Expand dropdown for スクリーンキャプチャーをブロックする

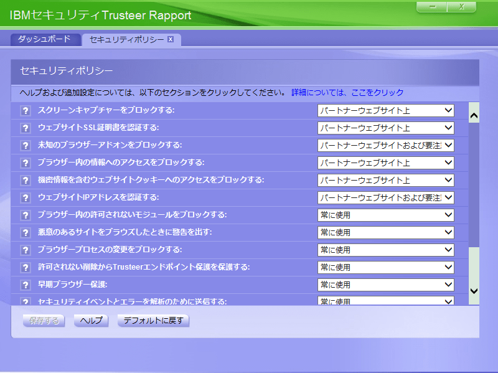click(x=385, y=111)
